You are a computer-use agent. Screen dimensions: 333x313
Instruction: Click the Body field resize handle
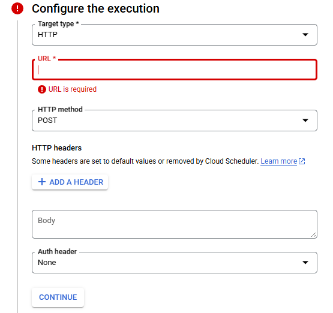tap(313, 234)
